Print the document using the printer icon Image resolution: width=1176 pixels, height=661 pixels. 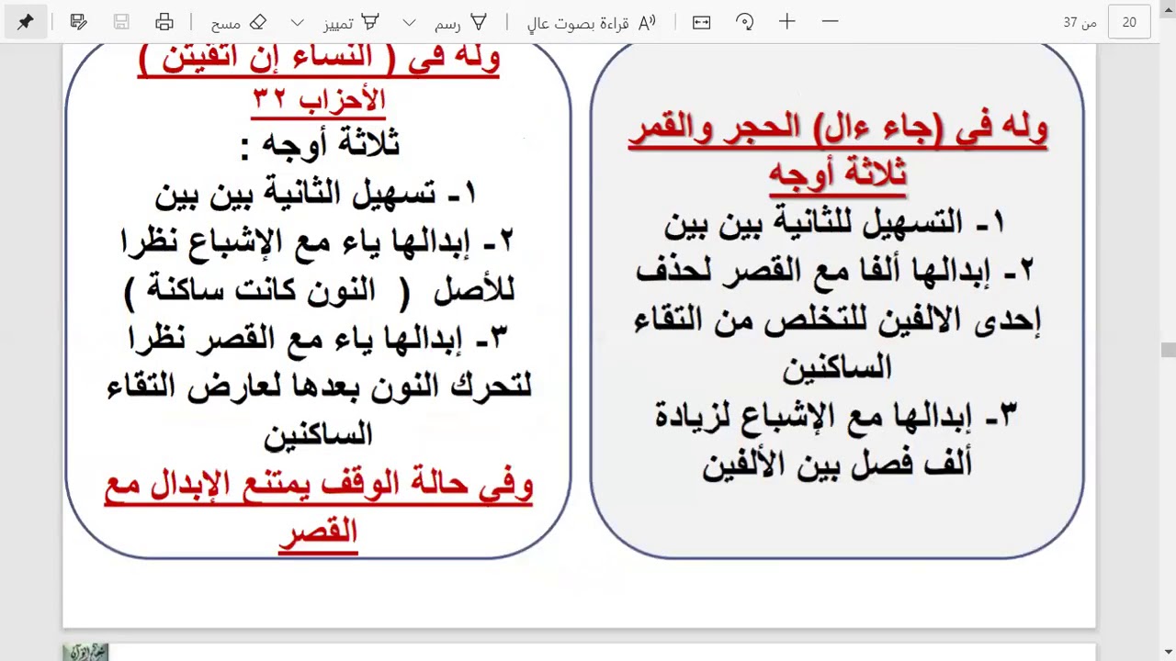(x=164, y=22)
